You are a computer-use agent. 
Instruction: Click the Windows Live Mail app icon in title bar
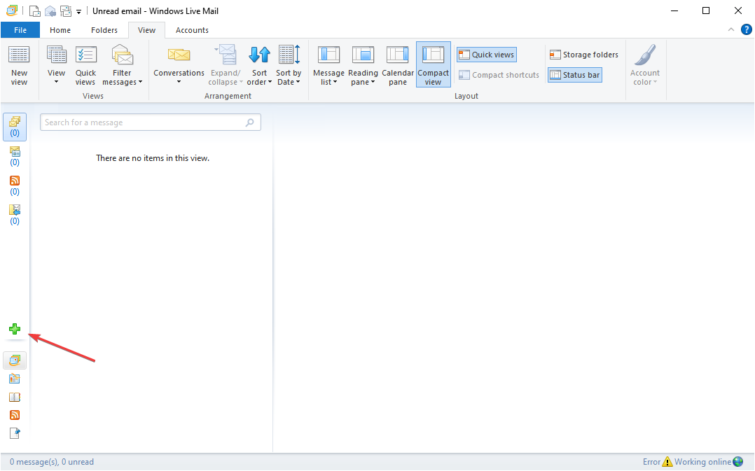(x=12, y=10)
